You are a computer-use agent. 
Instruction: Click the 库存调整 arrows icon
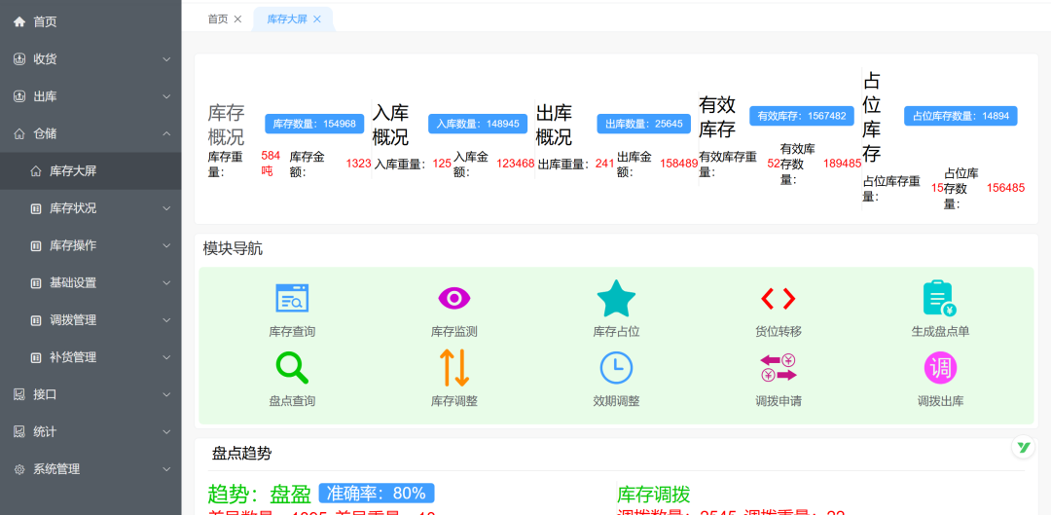coord(454,368)
